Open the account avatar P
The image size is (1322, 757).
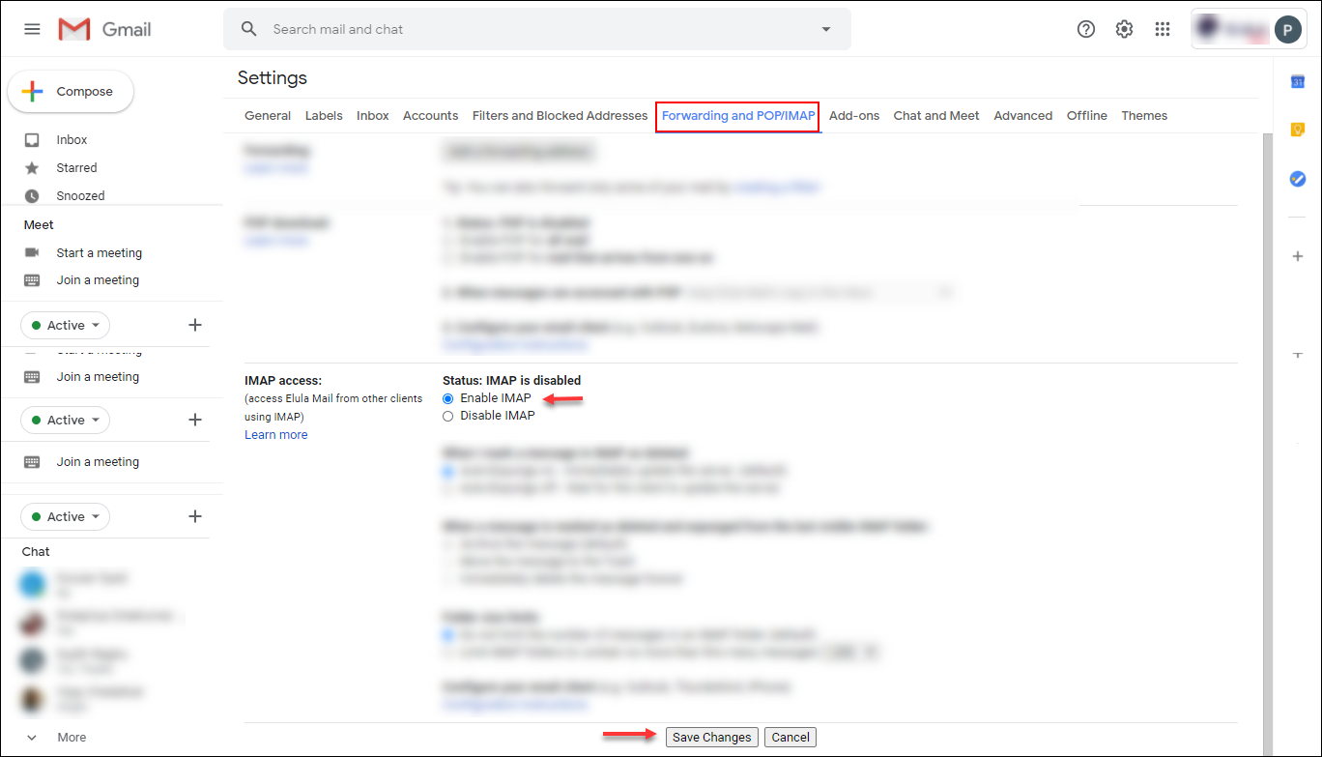point(1288,29)
